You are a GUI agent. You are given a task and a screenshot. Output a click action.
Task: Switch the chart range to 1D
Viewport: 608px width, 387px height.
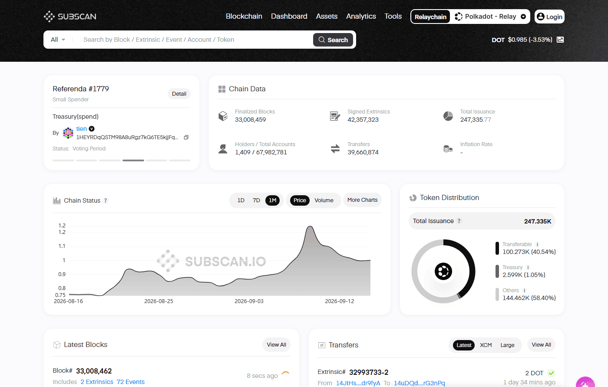point(241,200)
